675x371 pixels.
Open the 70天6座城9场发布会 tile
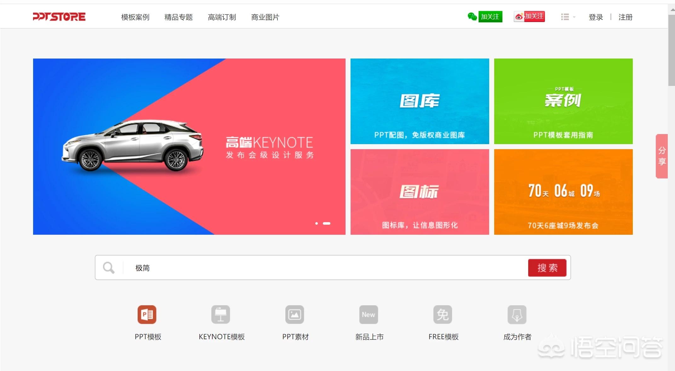point(563,192)
